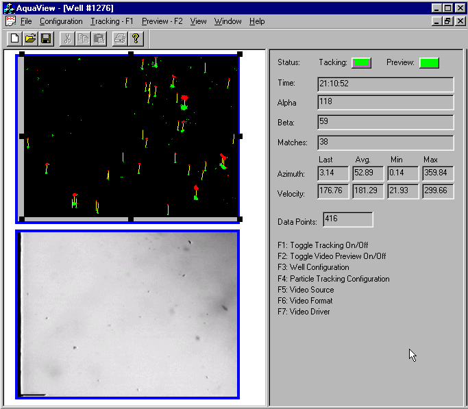Click the particle tracking display with black background

[x=131, y=136]
